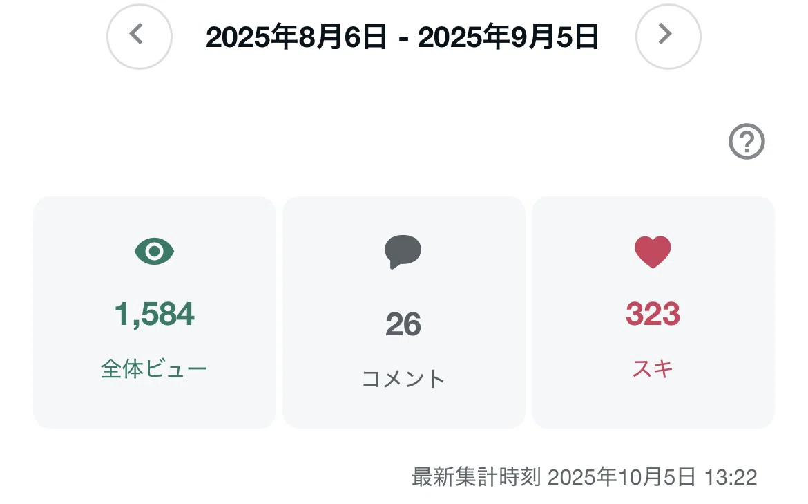Click the 13:22 aggregation time
The height and width of the screenshot is (504, 808).
tap(731, 477)
